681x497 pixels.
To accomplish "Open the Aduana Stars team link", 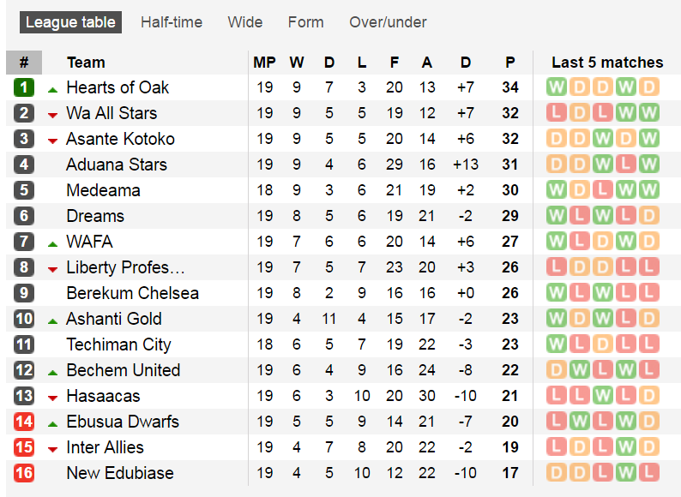I will point(117,165).
